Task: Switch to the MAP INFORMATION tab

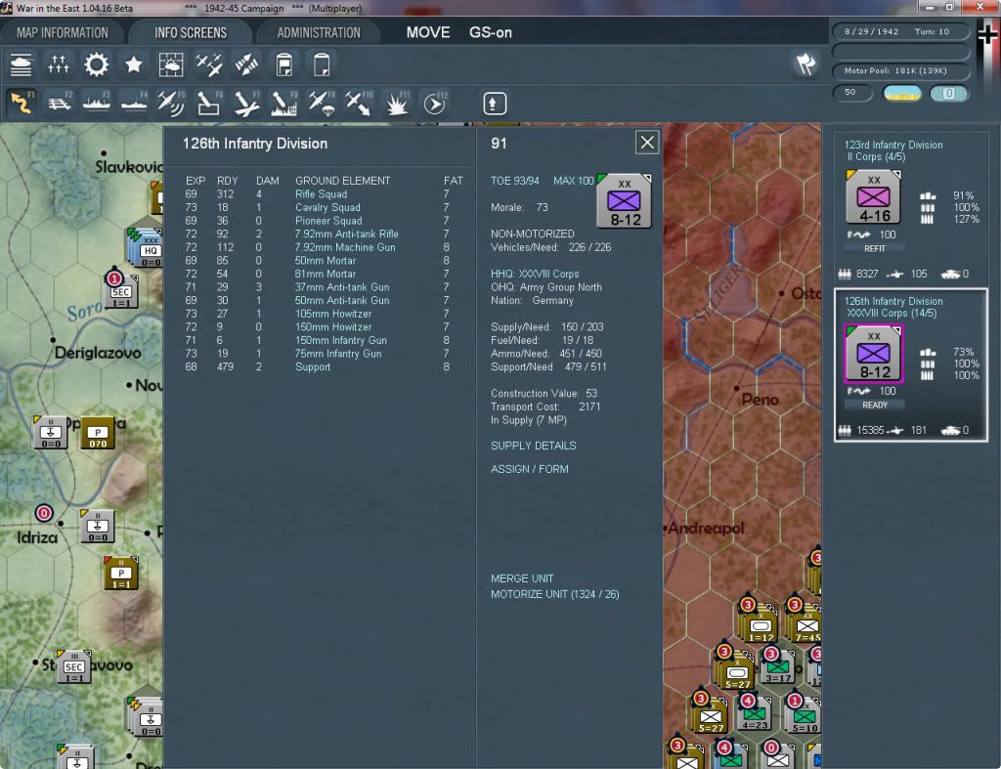Action: pyautogui.click(x=62, y=32)
